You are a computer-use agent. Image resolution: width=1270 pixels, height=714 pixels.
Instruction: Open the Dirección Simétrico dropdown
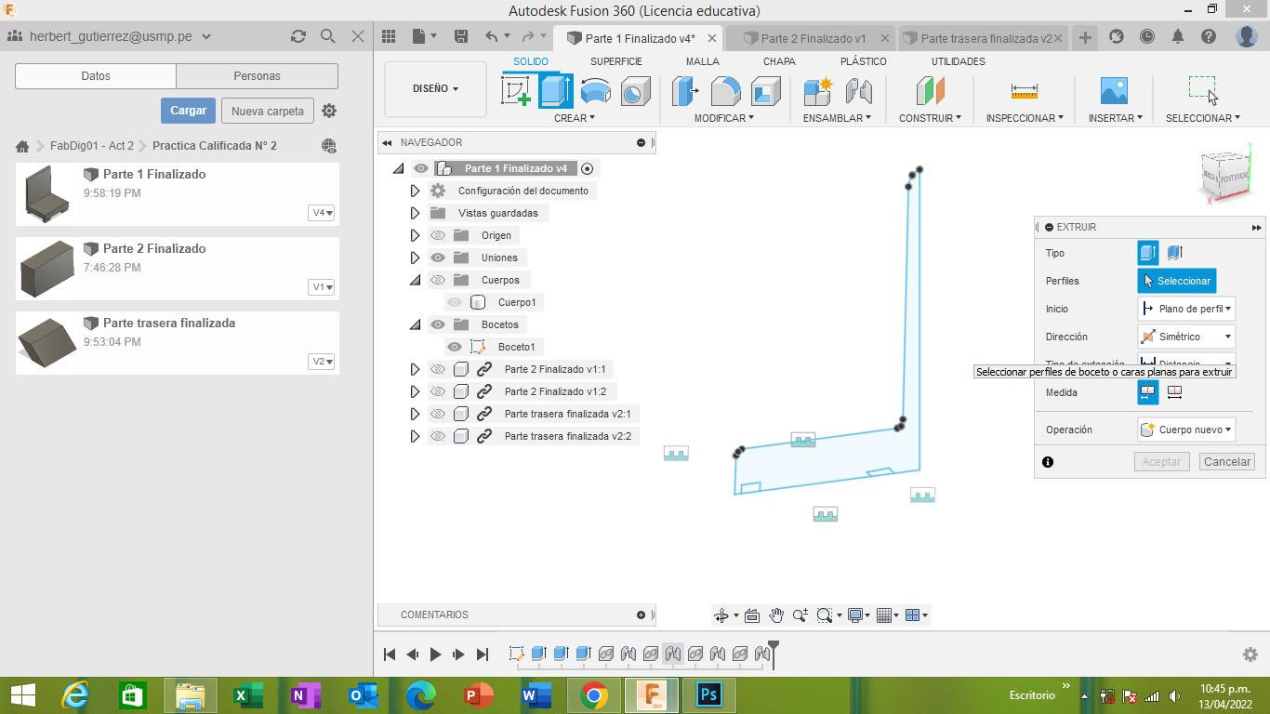1186,337
